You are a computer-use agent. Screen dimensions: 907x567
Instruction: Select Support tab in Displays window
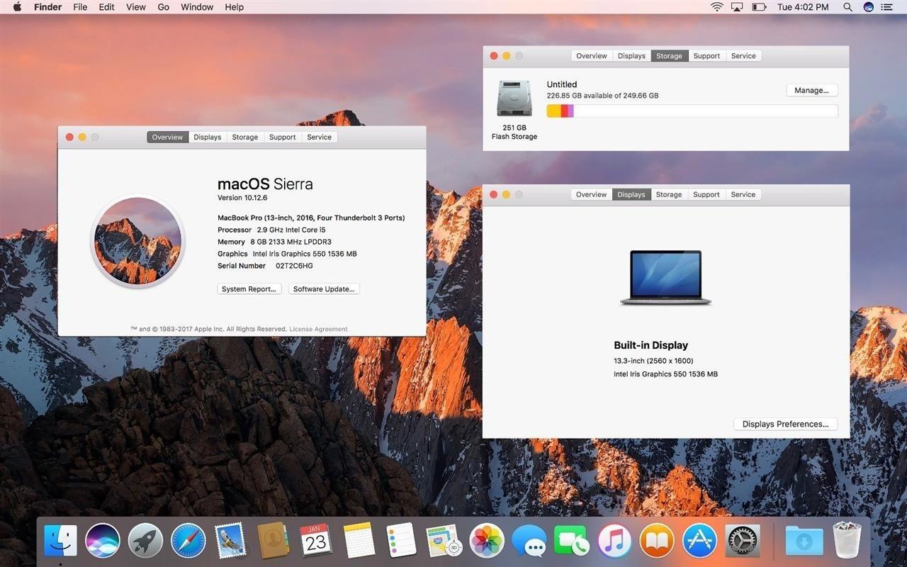point(706,194)
